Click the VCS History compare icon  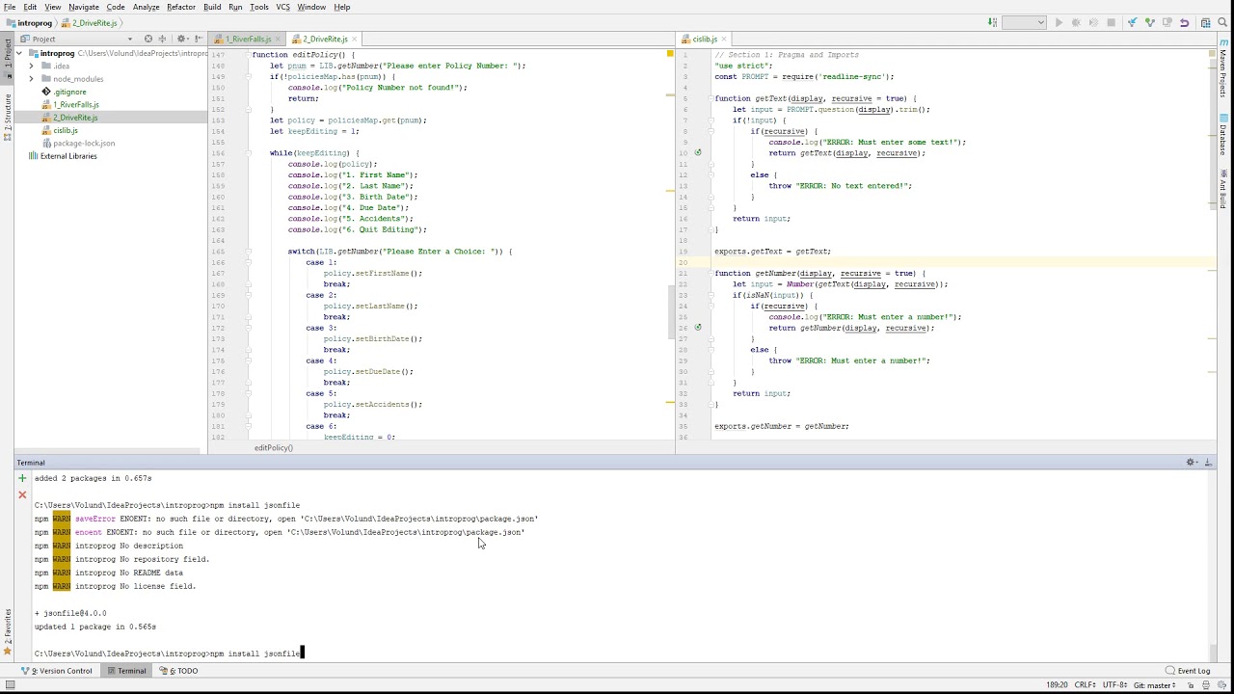1167,22
